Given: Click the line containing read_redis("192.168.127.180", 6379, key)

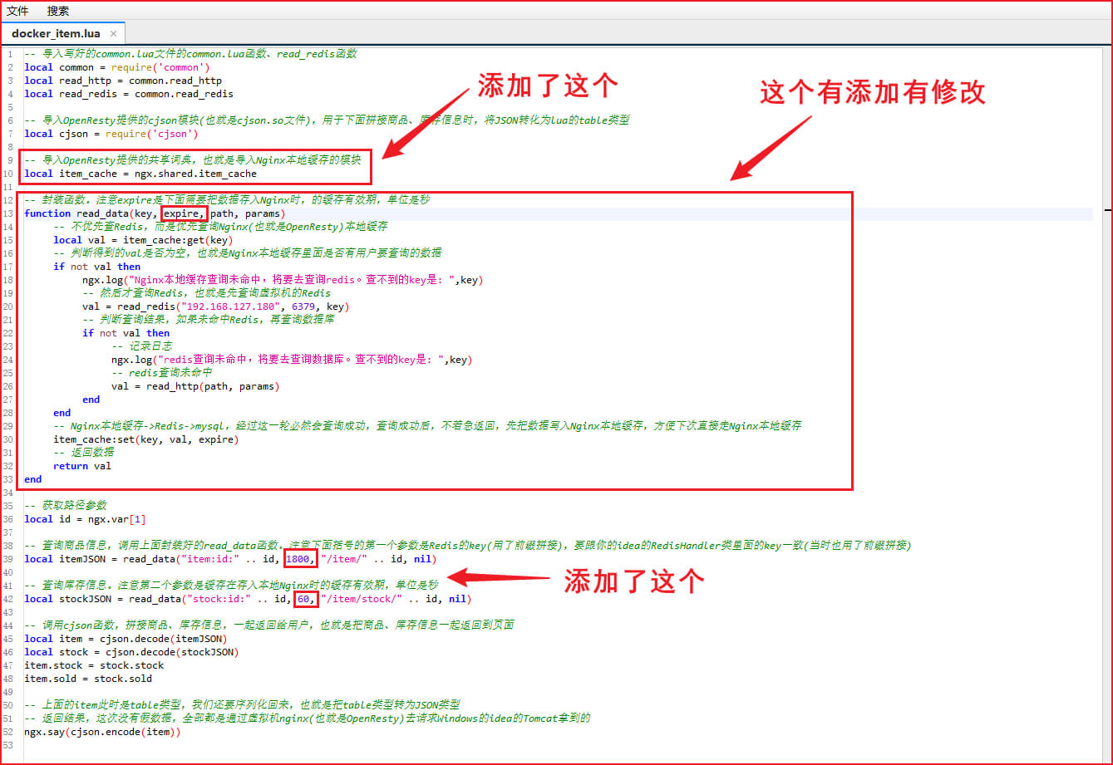Looking at the screenshot, I should tap(215, 306).
